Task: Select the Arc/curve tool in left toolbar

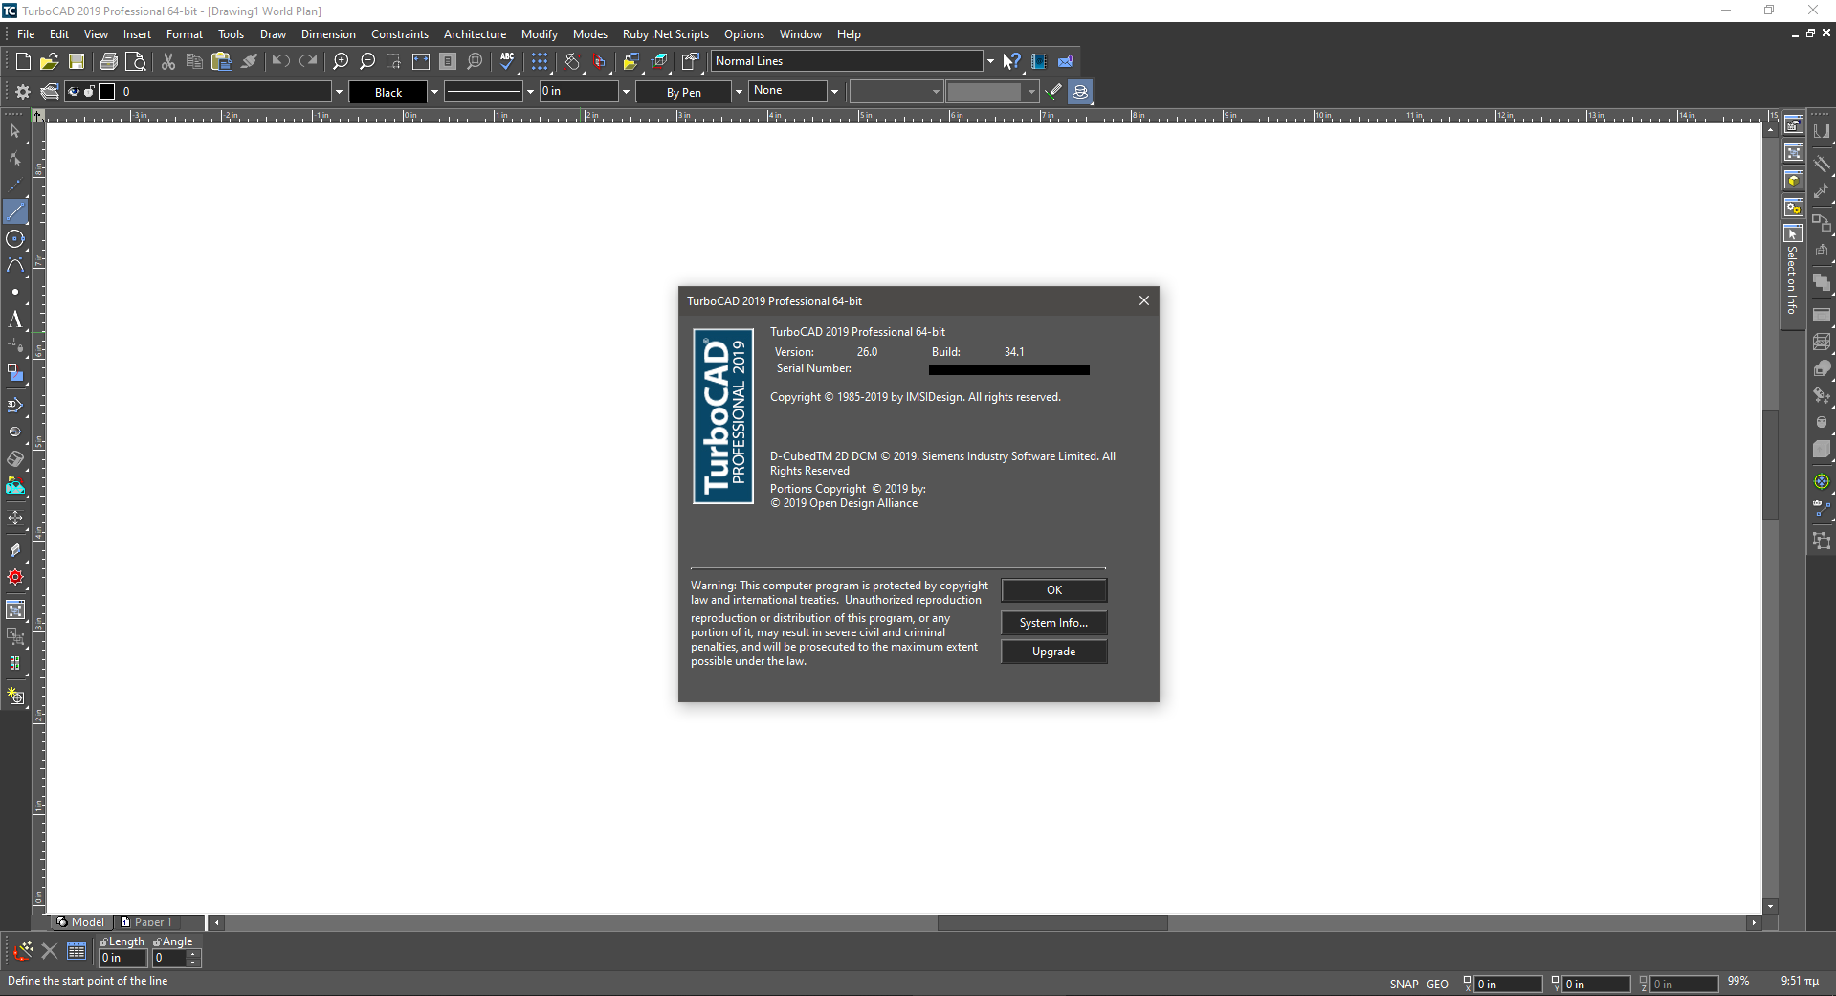Action: pyautogui.click(x=15, y=265)
